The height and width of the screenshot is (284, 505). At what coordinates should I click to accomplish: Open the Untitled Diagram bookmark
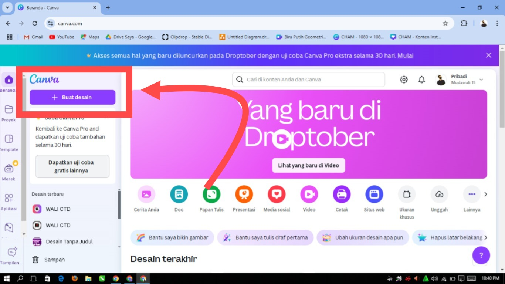click(x=244, y=37)
